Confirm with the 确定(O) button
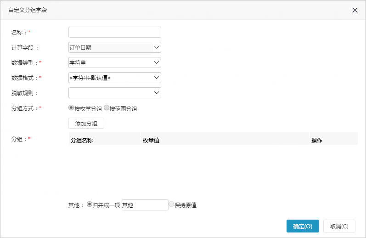 click(x=303, y=226)
